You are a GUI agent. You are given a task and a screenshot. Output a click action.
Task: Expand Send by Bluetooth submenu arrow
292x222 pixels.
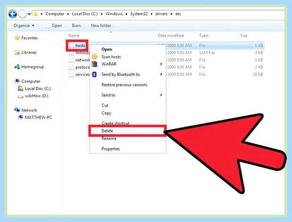click(x=161, y=74)
